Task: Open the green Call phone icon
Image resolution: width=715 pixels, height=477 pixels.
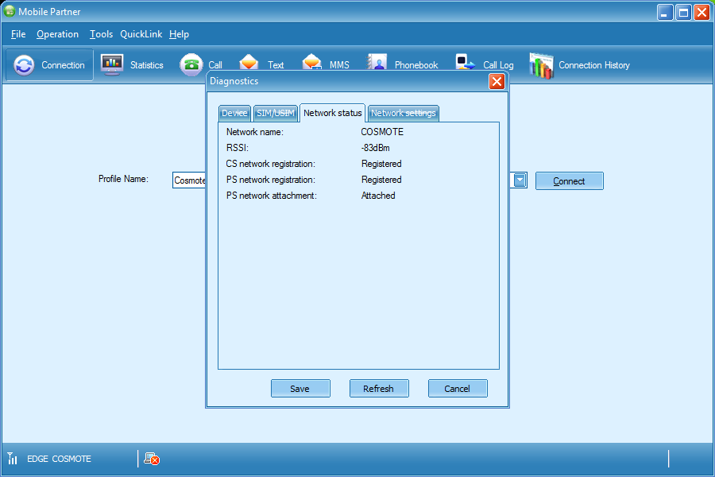Action: click(x=191, y=64)
